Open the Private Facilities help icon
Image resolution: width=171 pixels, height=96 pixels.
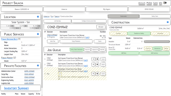point(38,66)
